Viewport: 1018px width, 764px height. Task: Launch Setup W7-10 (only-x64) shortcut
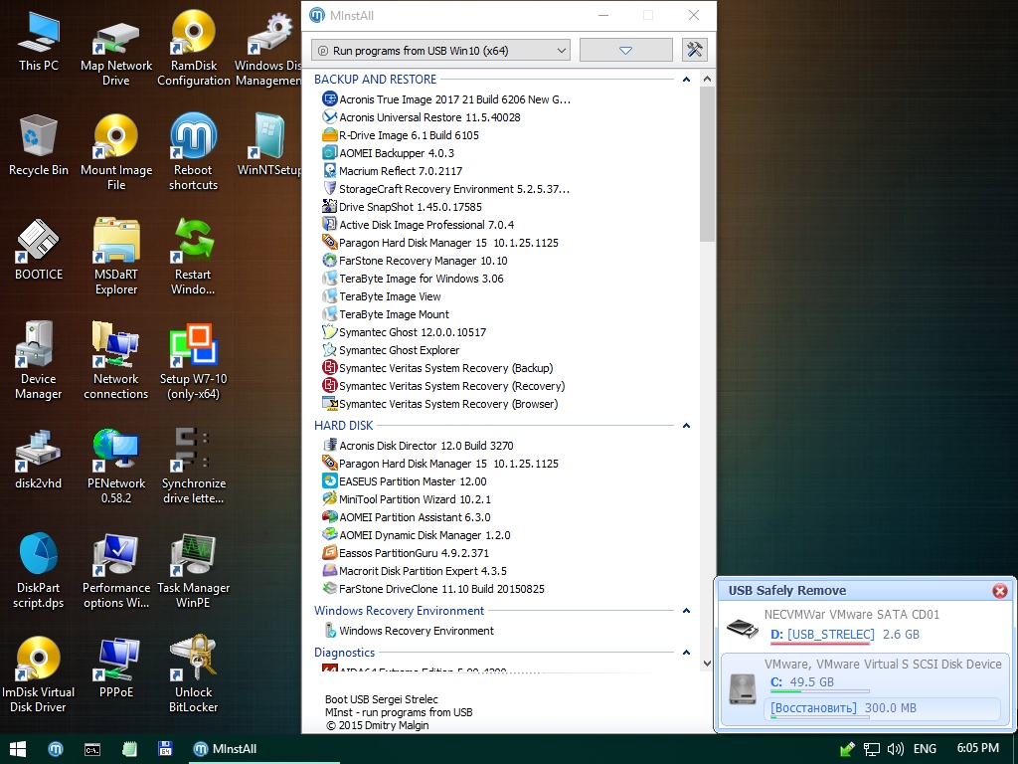pos(194,360)
